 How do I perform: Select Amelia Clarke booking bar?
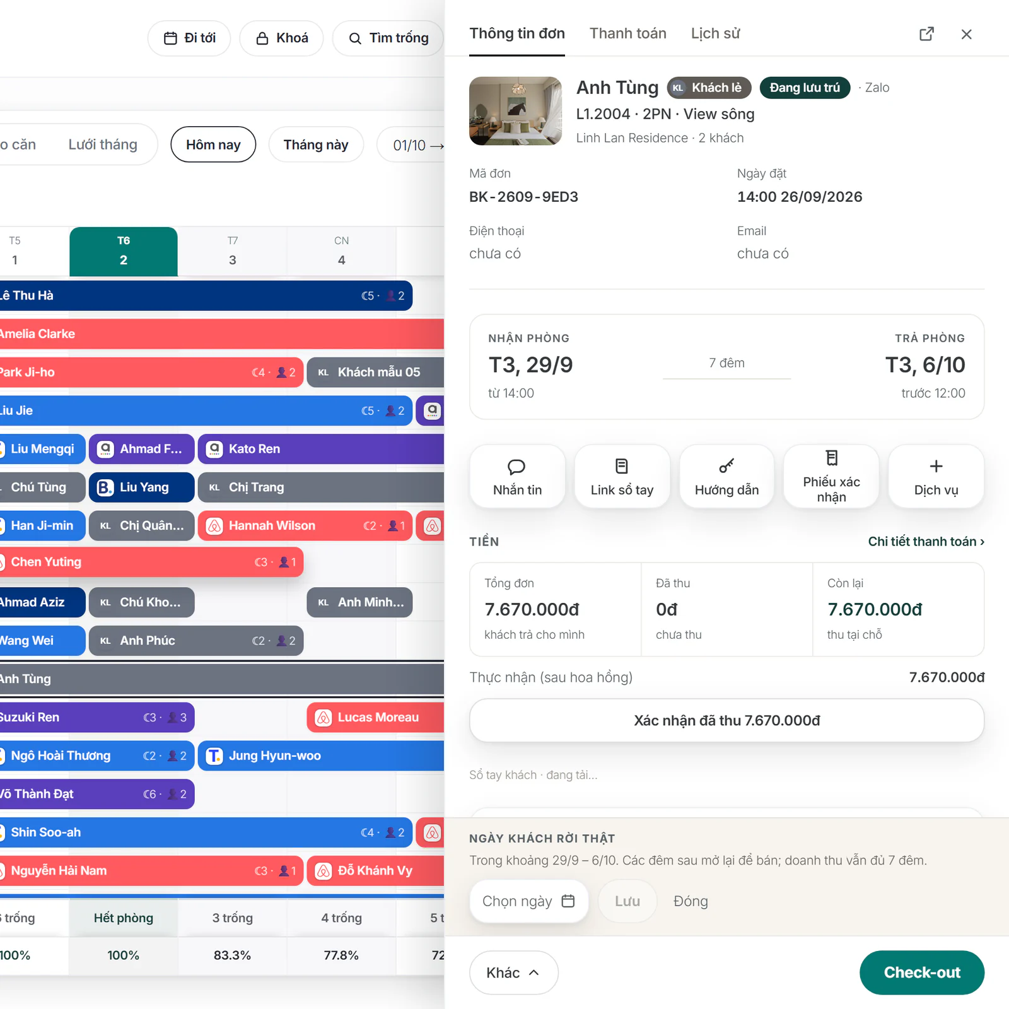point(222,334)
